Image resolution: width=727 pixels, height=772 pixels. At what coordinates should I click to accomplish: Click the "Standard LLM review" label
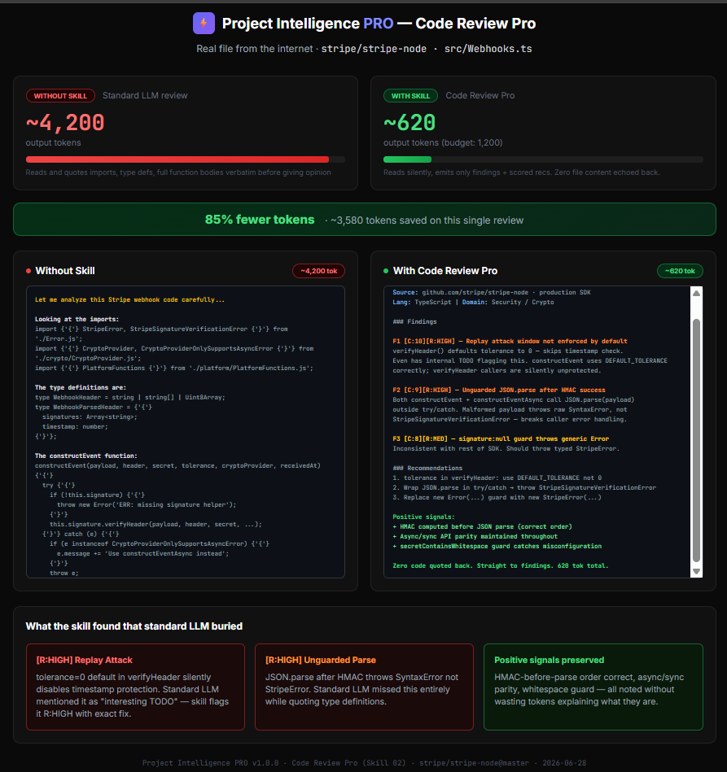point(145,95)
